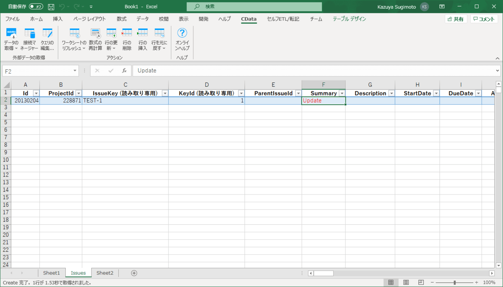Switch to page layout view in status bar

click(x=406, y=282)
